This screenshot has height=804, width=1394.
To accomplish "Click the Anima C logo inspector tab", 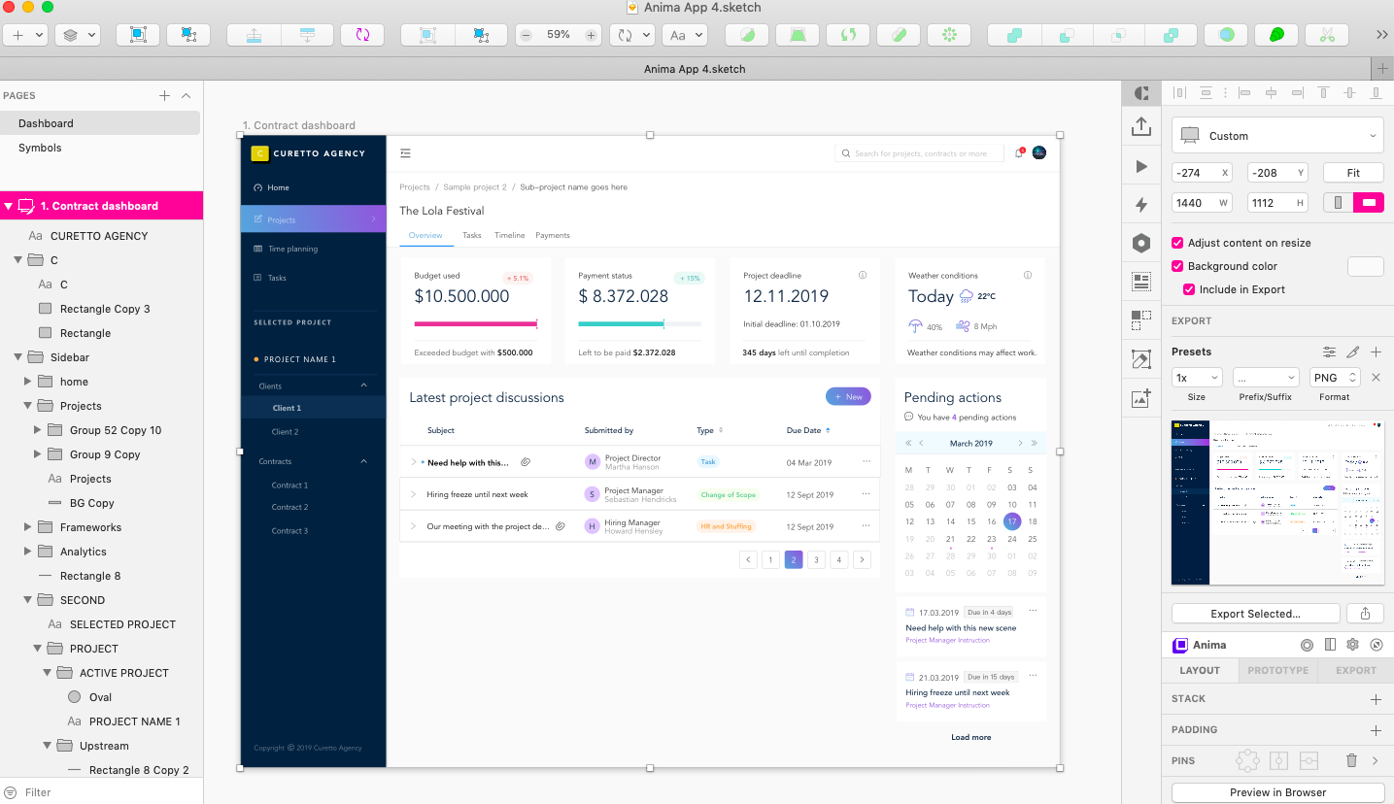I will click(x=1141, y=93).
